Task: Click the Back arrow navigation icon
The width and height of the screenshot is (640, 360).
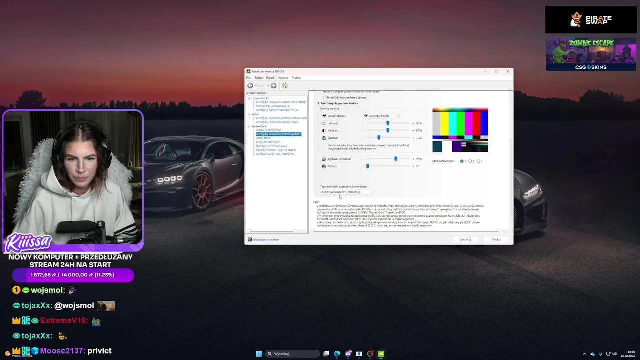Action: pyautogui.click(x=250, y=85)
